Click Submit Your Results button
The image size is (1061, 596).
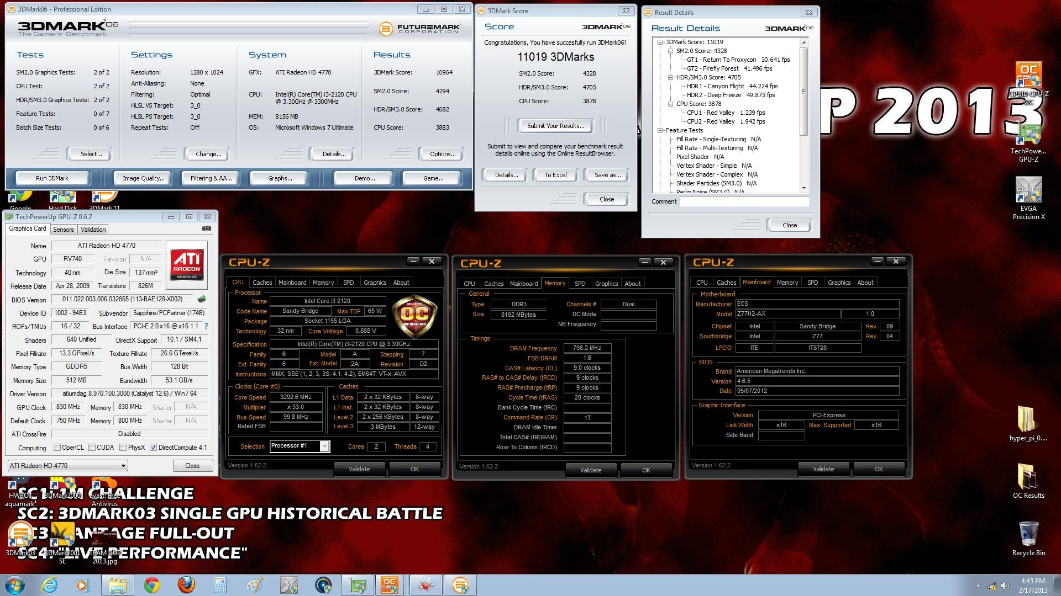[555, 126]
